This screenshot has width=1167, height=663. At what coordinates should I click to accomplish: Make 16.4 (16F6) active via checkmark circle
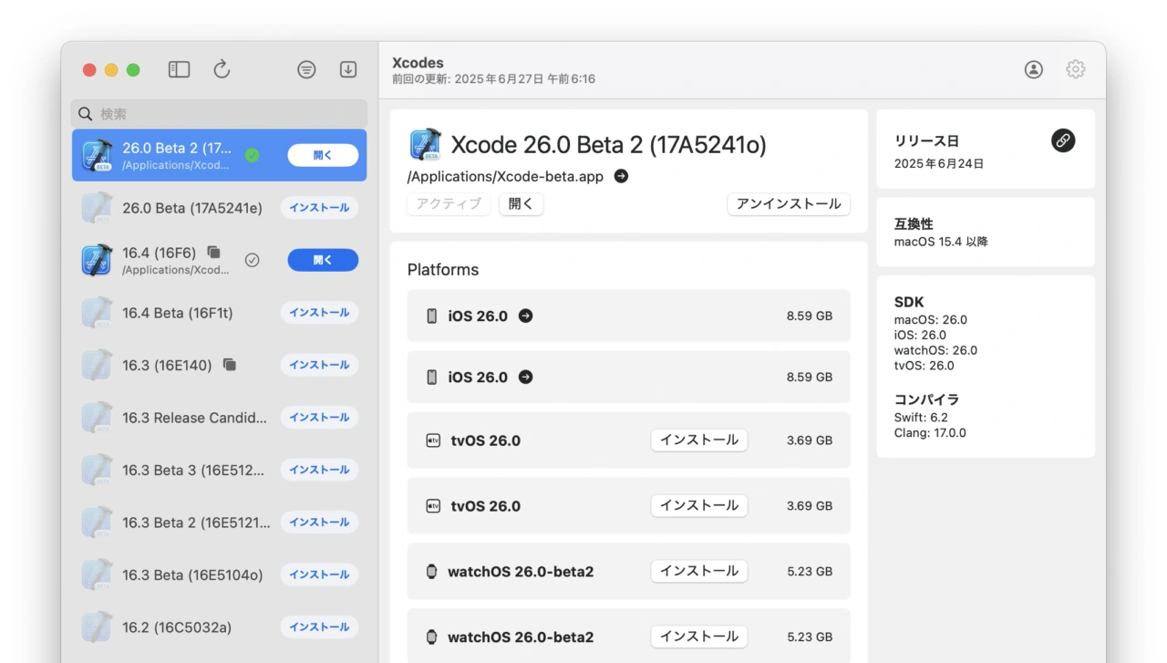(253, 260)
